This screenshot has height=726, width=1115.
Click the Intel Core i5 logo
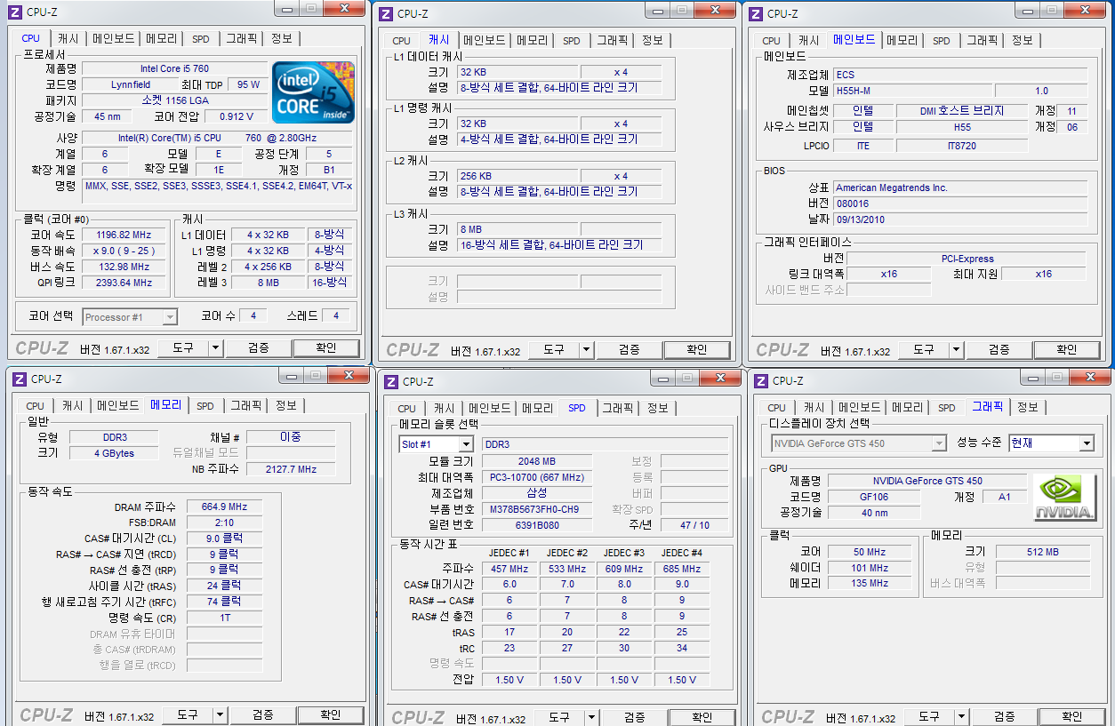(313, 92)
